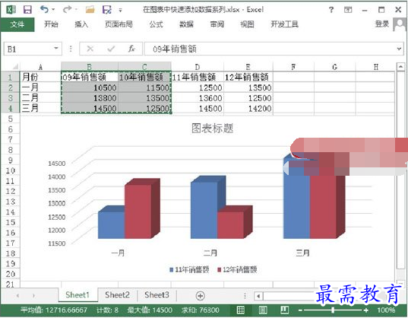
Task: Select the 月份 cell
Action: pos(40,77)
